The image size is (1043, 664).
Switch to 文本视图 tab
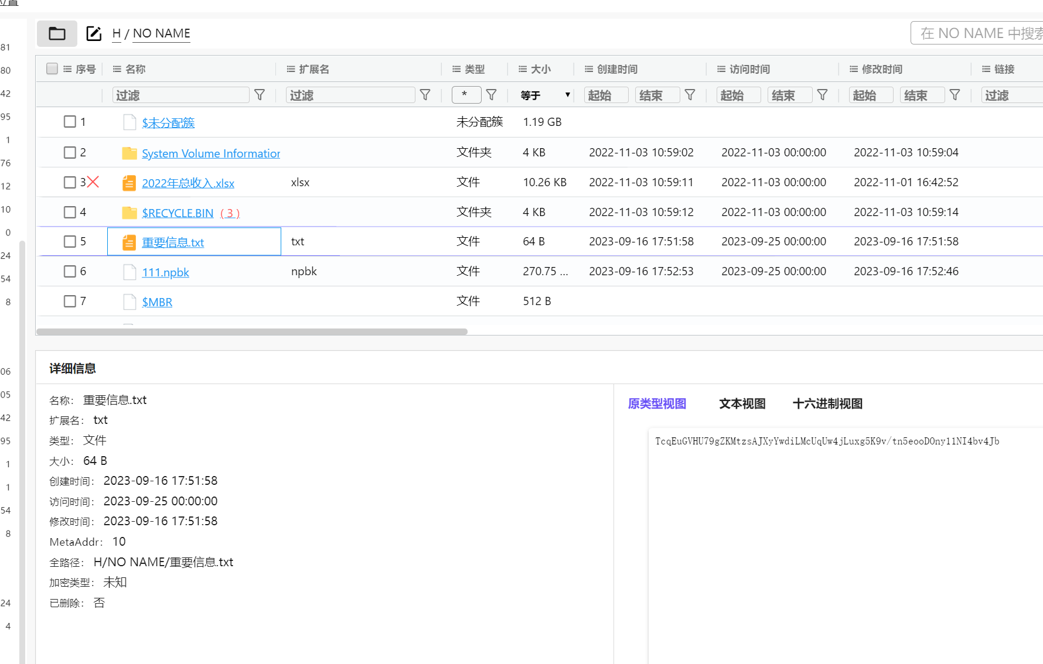[x=742, y=403]
